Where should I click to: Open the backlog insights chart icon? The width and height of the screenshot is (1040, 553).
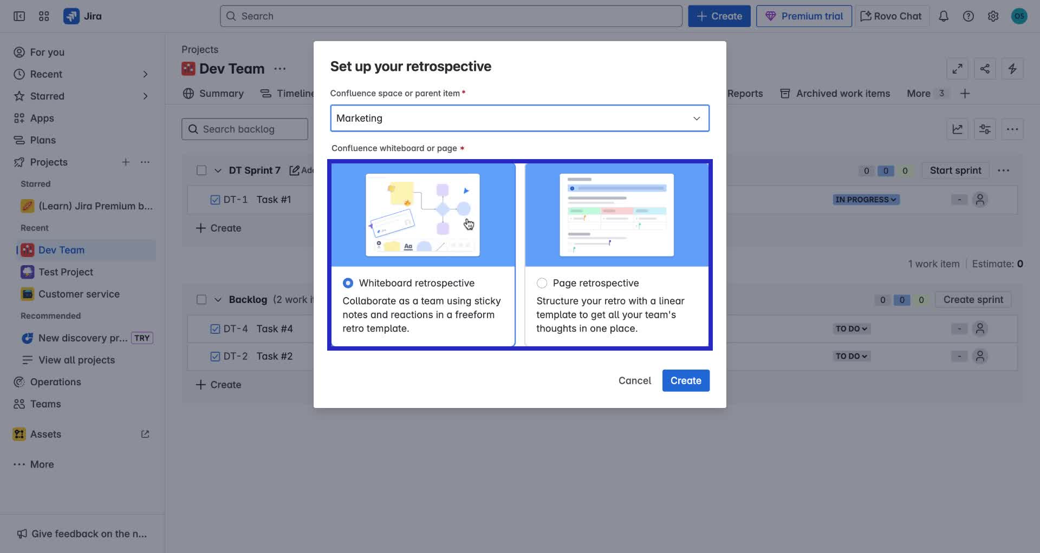[x=957, y=129]
